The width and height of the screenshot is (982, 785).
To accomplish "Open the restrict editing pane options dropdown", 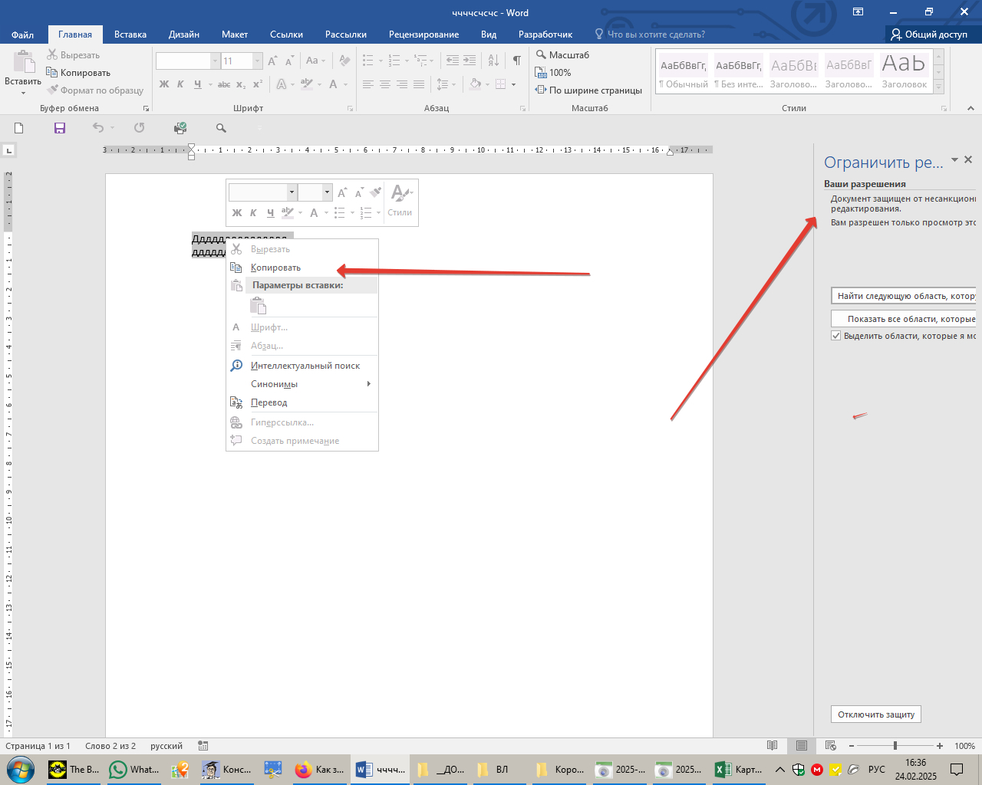I will click(x=954, y=160).
